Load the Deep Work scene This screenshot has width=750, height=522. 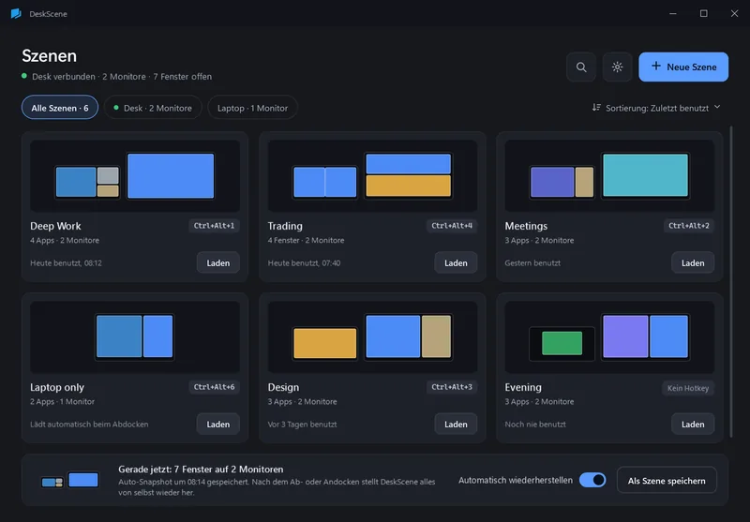tap(218, 262)
